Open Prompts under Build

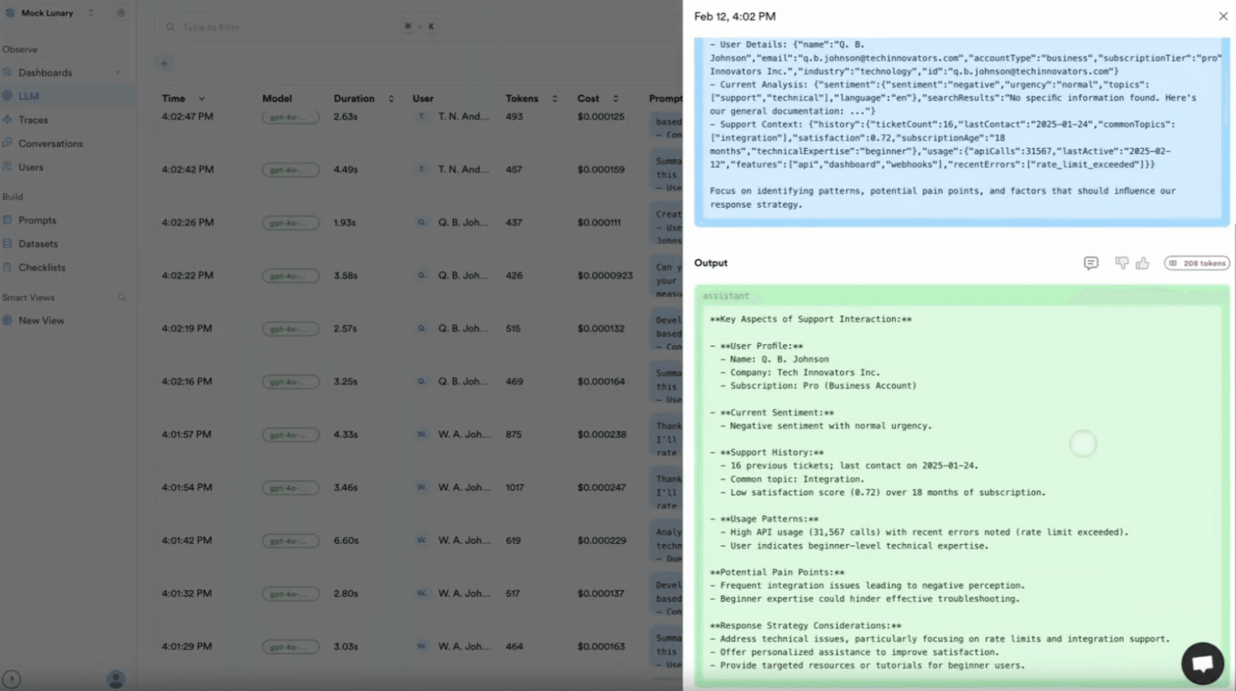[x=37, y=220]
